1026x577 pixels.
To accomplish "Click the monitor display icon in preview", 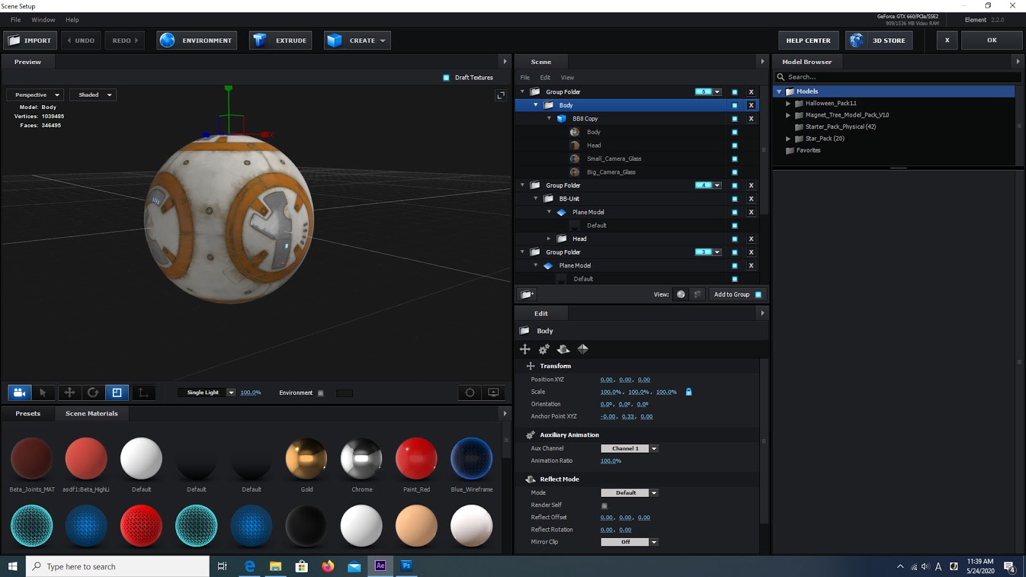I will click(x=494, y=392).
